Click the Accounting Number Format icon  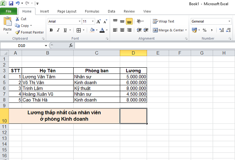pos(195,30)
